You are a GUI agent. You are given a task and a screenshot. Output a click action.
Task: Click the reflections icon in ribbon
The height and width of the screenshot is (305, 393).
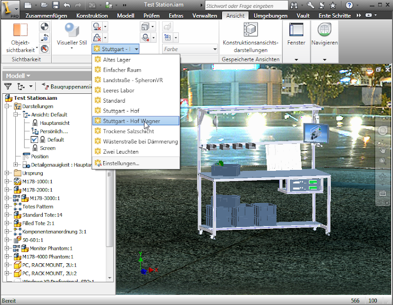97,38
